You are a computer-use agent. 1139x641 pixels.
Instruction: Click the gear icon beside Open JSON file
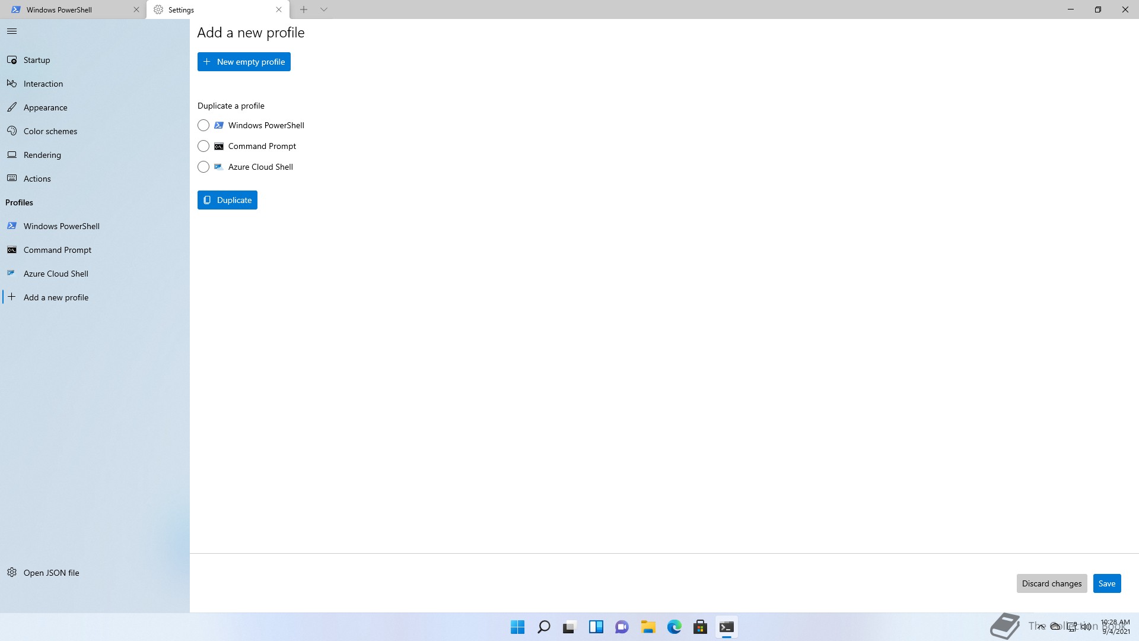click(x=12, y=572)
